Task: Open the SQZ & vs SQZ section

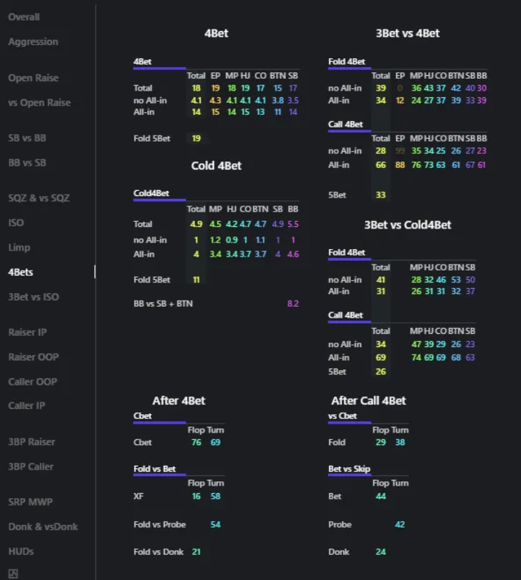Action: coord(39,198)
